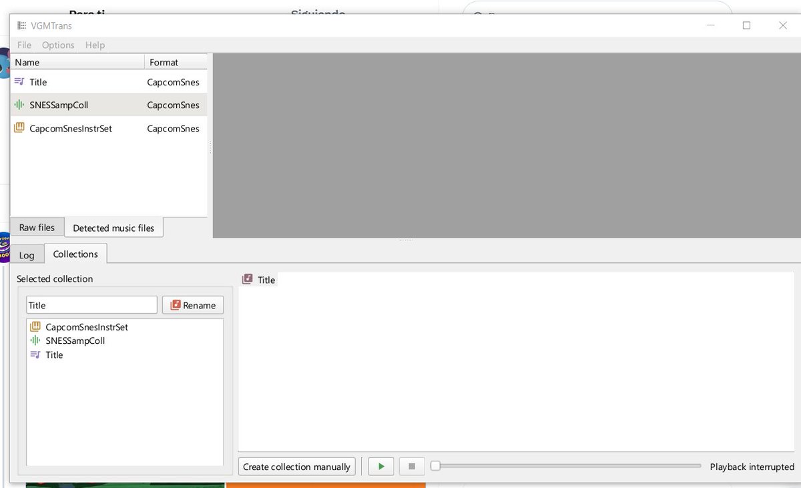Click the VGMTrans app icon in title bar
This screenshot has width=801, height=488.
pyautogui.click(x=22, y=25)
